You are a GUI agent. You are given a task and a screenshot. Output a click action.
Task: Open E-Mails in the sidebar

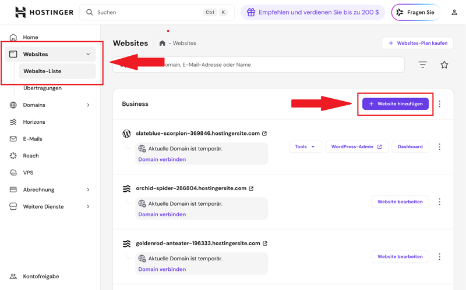pos(34,139)
